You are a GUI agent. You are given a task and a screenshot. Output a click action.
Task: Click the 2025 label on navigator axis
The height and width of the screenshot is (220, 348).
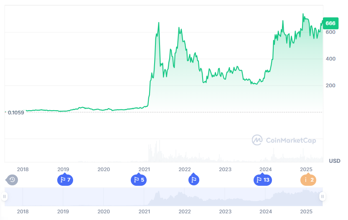(306, 211)
